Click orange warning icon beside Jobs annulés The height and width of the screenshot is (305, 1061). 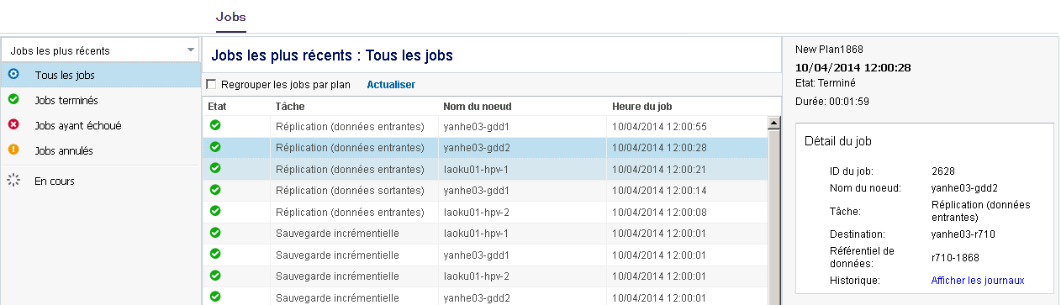coord(13,150)
